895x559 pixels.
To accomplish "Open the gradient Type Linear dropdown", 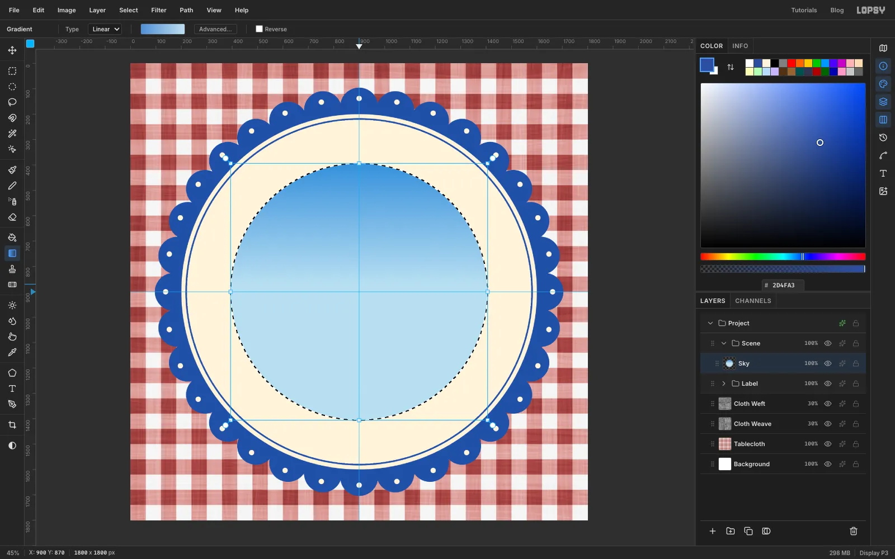I will click(x=105, y=29).
